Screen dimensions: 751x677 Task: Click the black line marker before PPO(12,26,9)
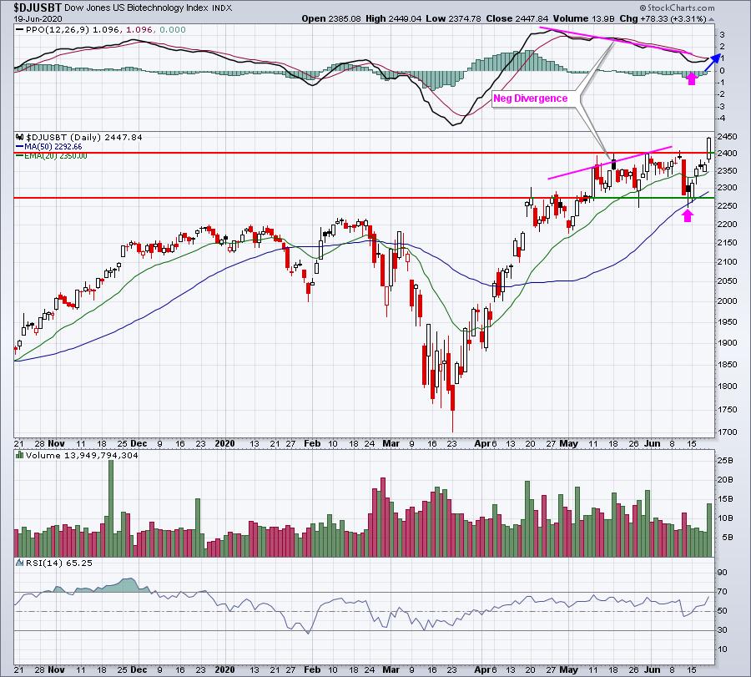tap(19, 30)
